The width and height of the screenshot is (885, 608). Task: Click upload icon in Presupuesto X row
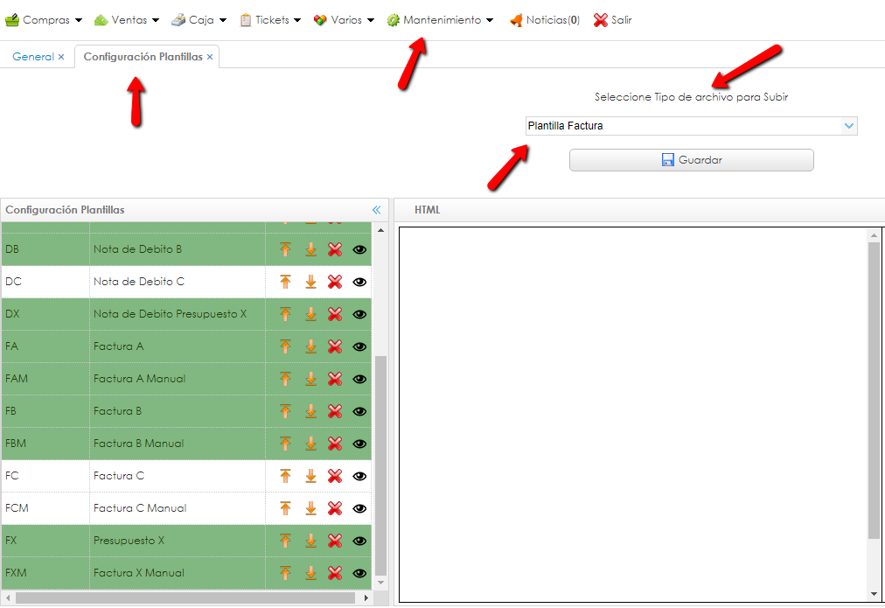point(285,541)
